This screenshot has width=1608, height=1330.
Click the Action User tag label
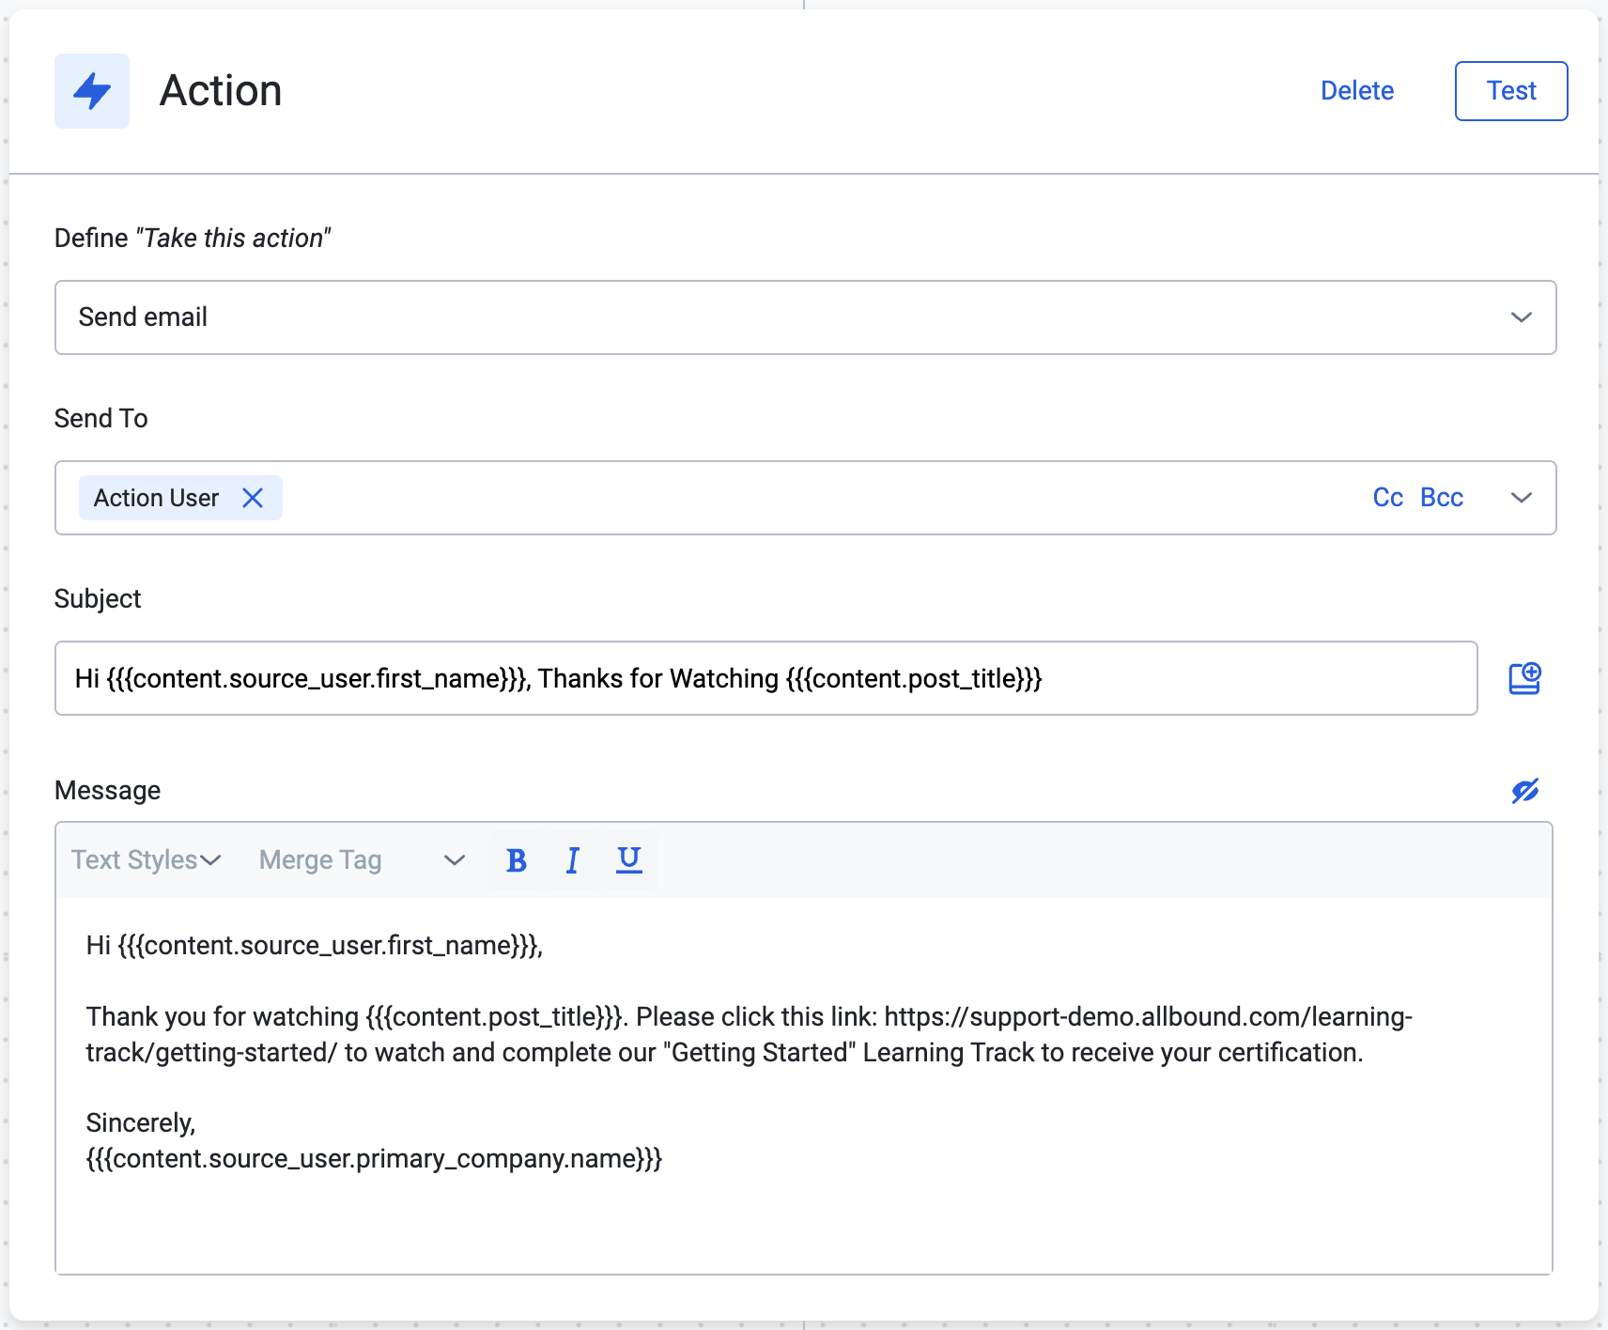coord(156,498)
